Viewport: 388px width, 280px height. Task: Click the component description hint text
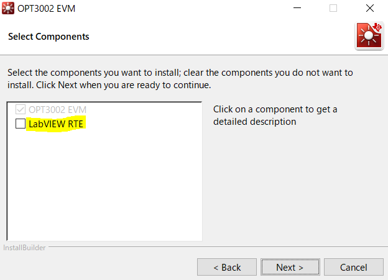(x=275, y=115)
